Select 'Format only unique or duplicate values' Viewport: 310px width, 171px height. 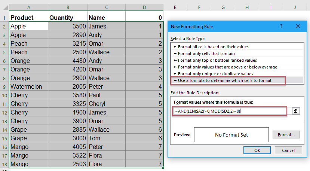[x=215, y=74]
